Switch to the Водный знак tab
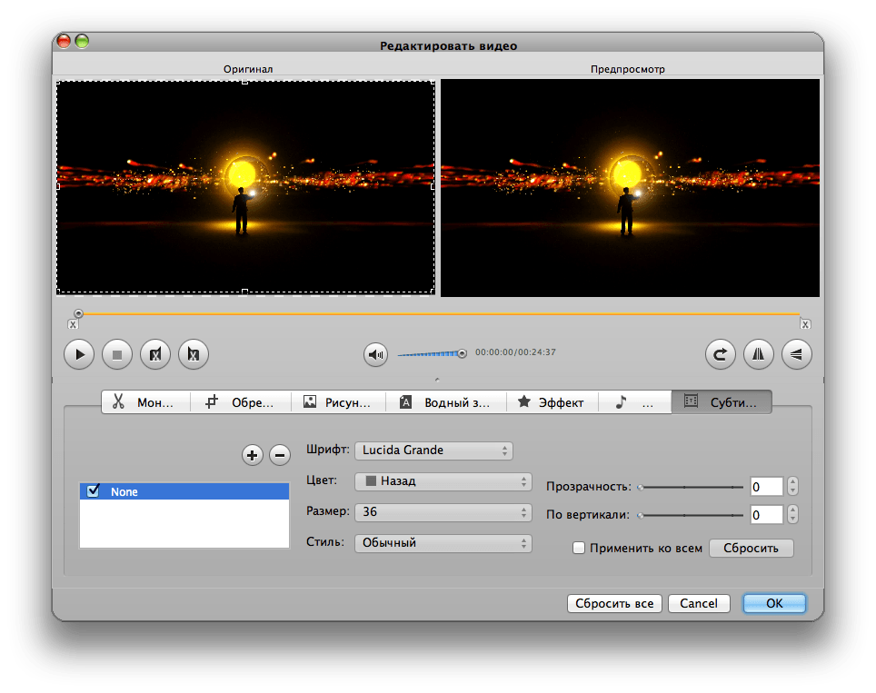 click(445, 402)
